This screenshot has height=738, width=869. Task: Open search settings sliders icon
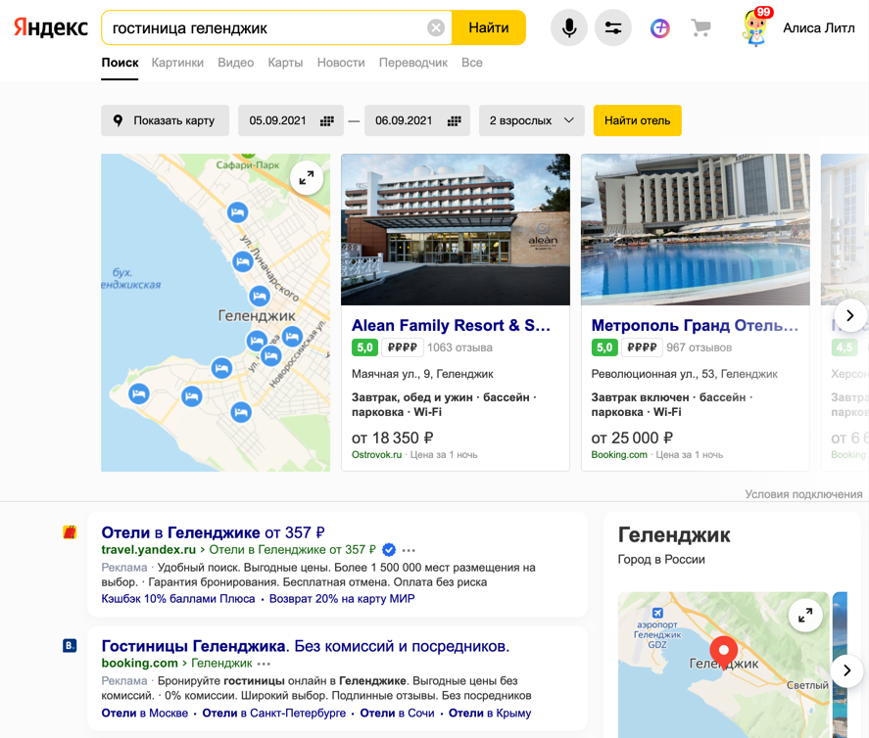[x=613, y=28]
